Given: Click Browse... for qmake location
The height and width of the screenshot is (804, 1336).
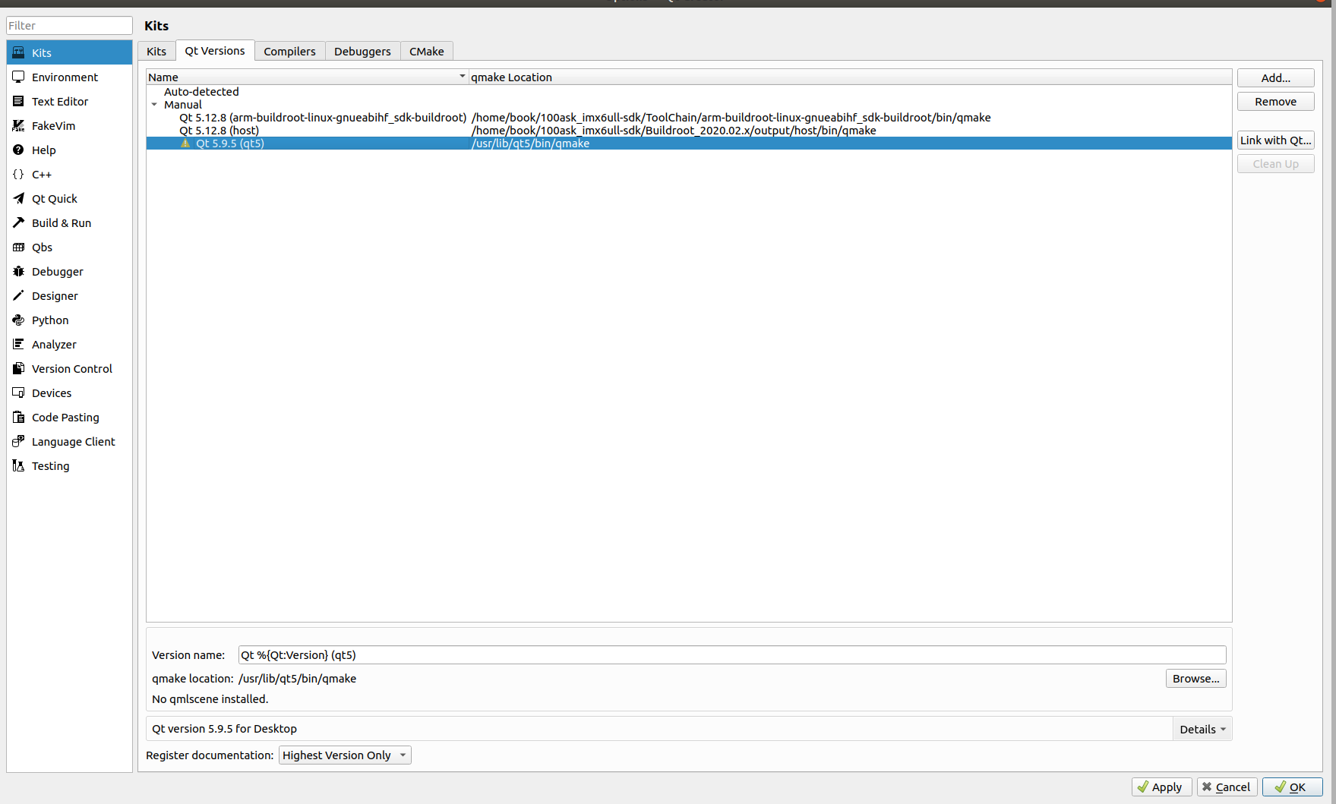Looking at the screenshot, I should 1195,678.
